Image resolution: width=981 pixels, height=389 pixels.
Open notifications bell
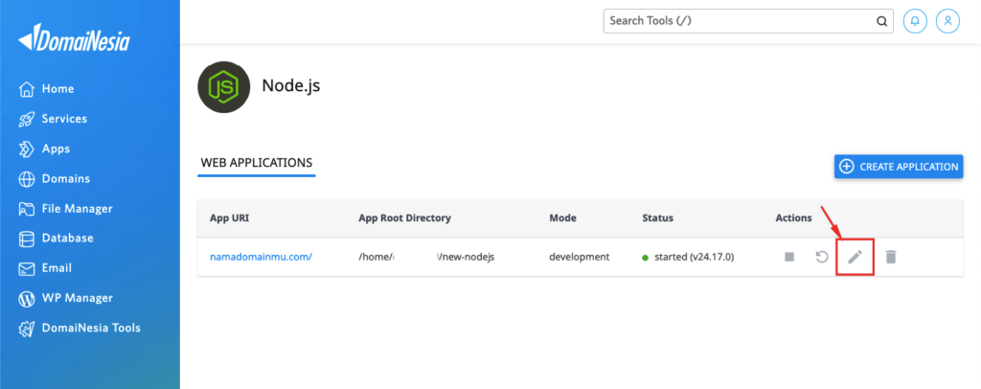coord(915,21)
